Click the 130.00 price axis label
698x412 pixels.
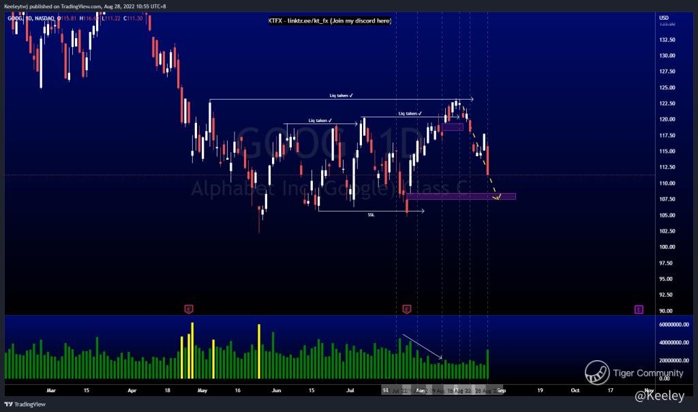tap(667, 56)
